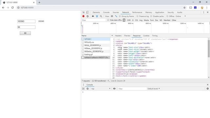210x118 pixels.
Task: Select the IWNotify.css request
Action: (x=95, y=42)
